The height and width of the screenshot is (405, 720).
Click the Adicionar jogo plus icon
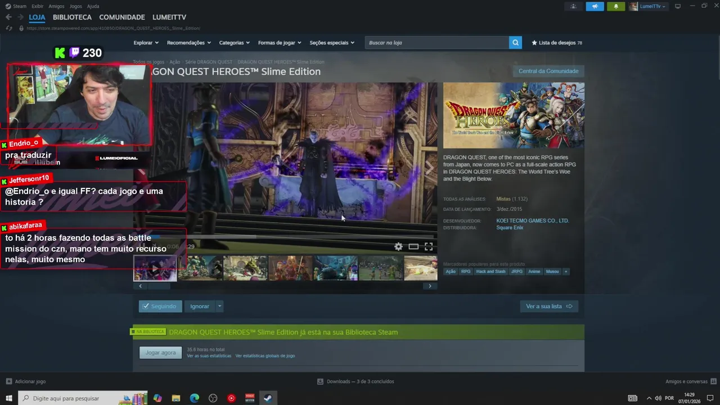click(x=8, y=381)
